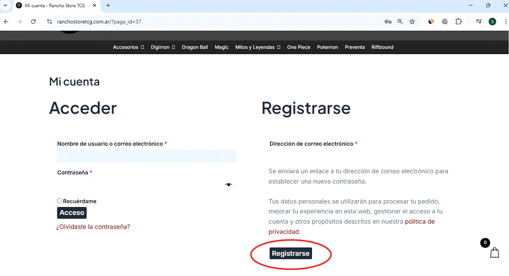
Task: Click the orange-blue extension icon in toolbar
Action: (431, 22)
